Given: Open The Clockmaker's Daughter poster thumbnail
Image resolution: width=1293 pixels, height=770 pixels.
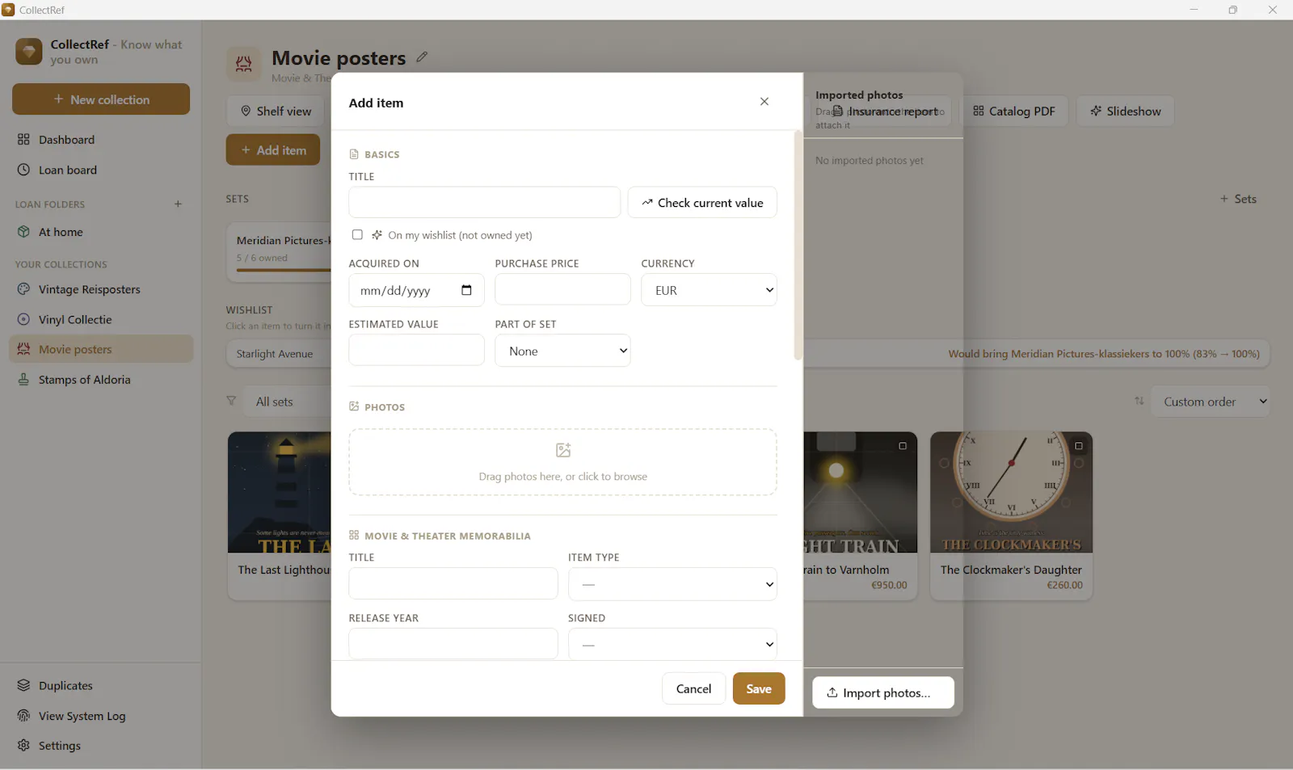Looking at the screenshot, I should pos(1011,492).
